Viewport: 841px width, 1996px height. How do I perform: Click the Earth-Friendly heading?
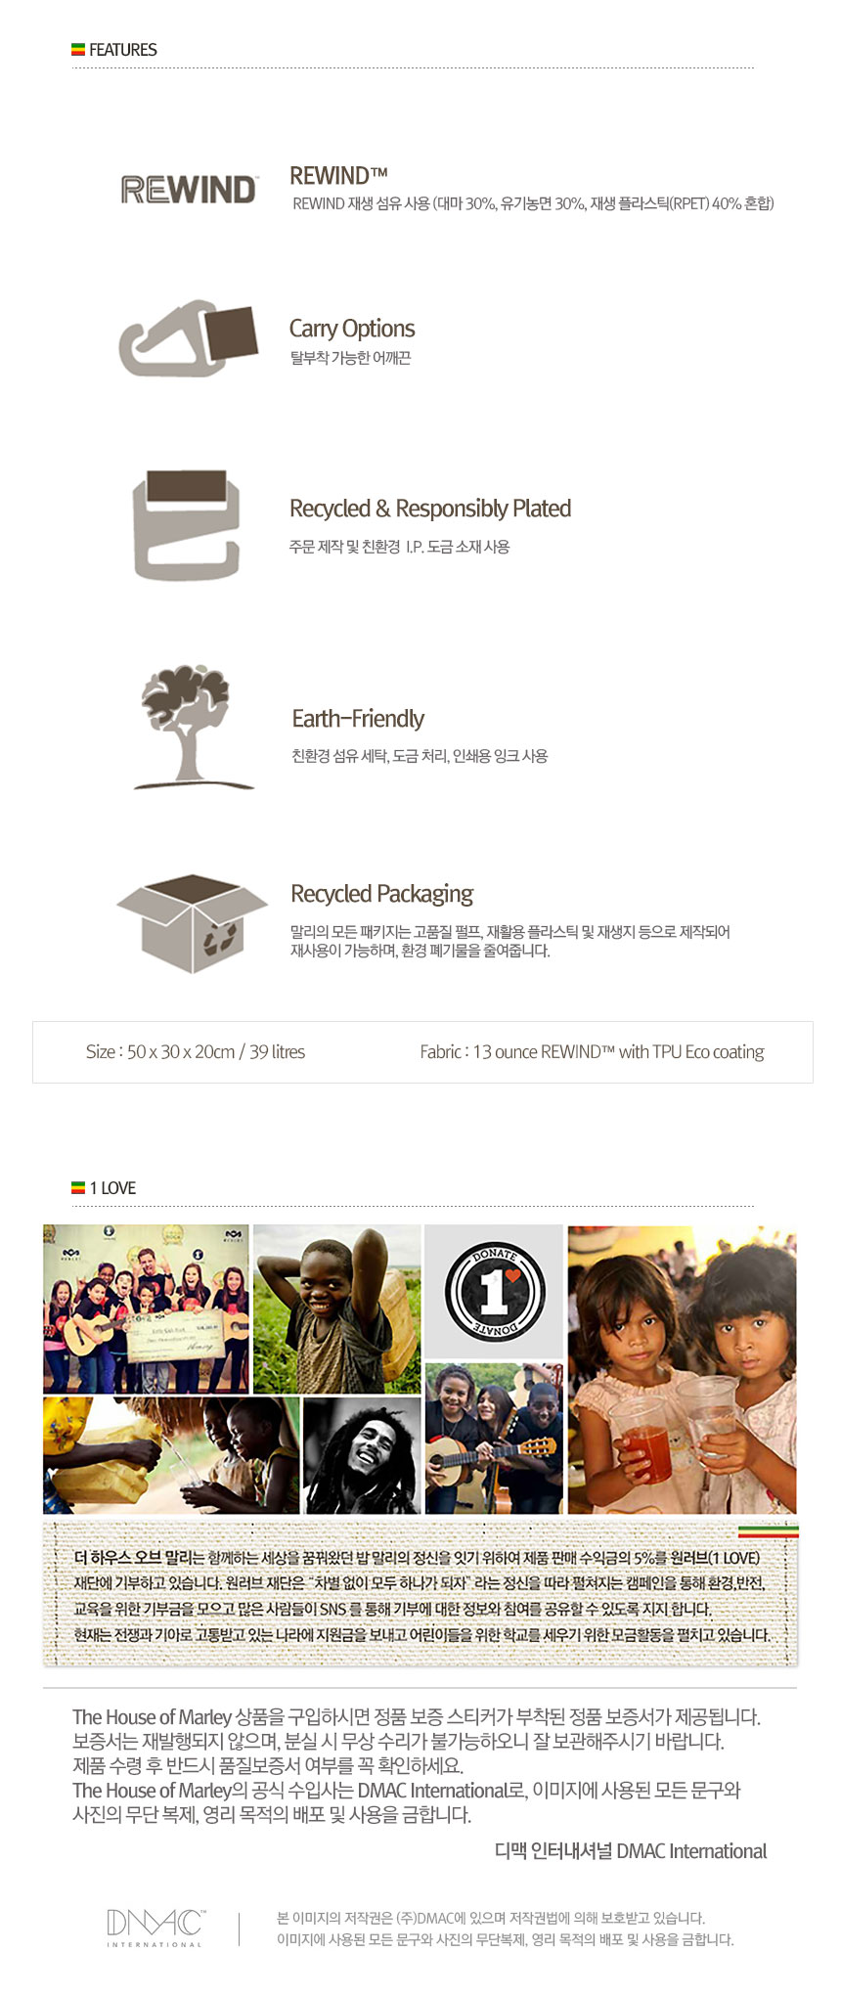(x=358, y=719)
